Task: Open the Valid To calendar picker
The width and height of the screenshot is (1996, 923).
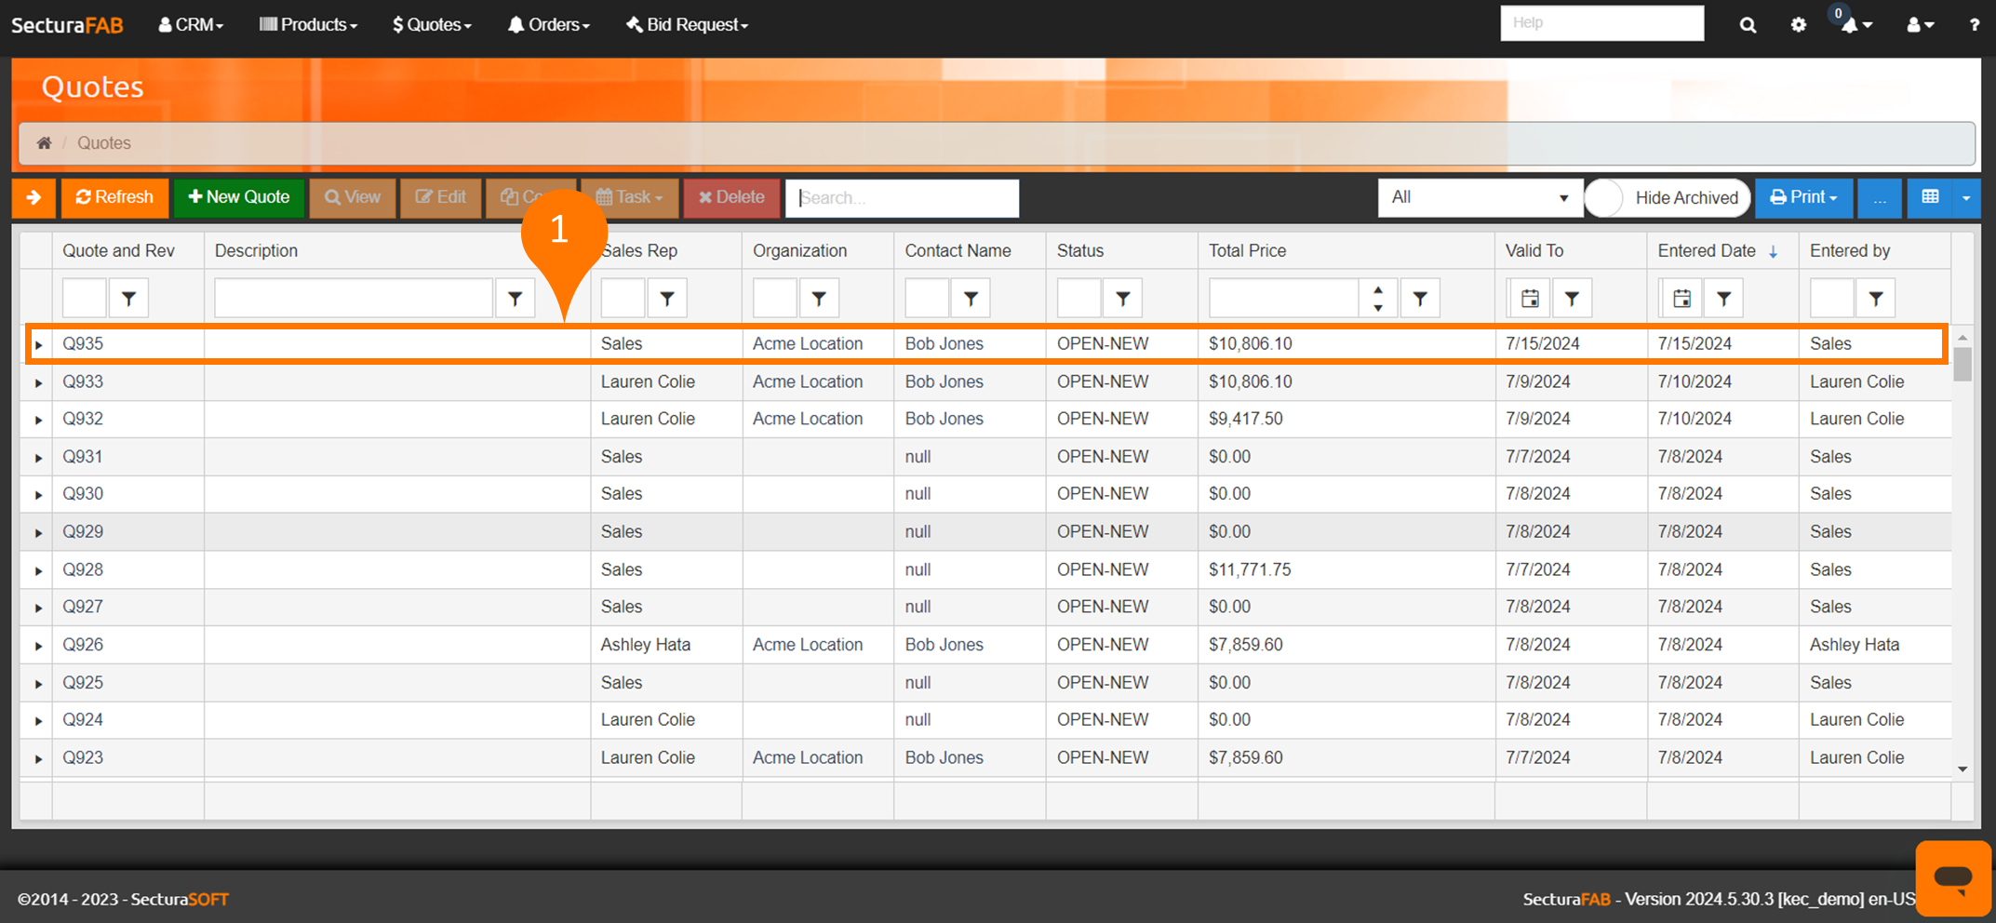Action: pyautogui.click(x=1529, y=299)
